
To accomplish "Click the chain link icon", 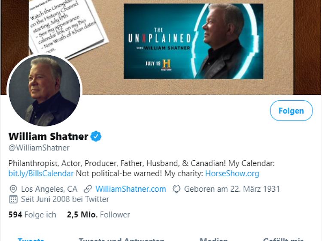I will tap(88, 189).
